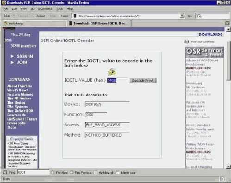231x183 pixels.
Task: Click the close tab icon on the tab bar
Action: click(227, 23)
